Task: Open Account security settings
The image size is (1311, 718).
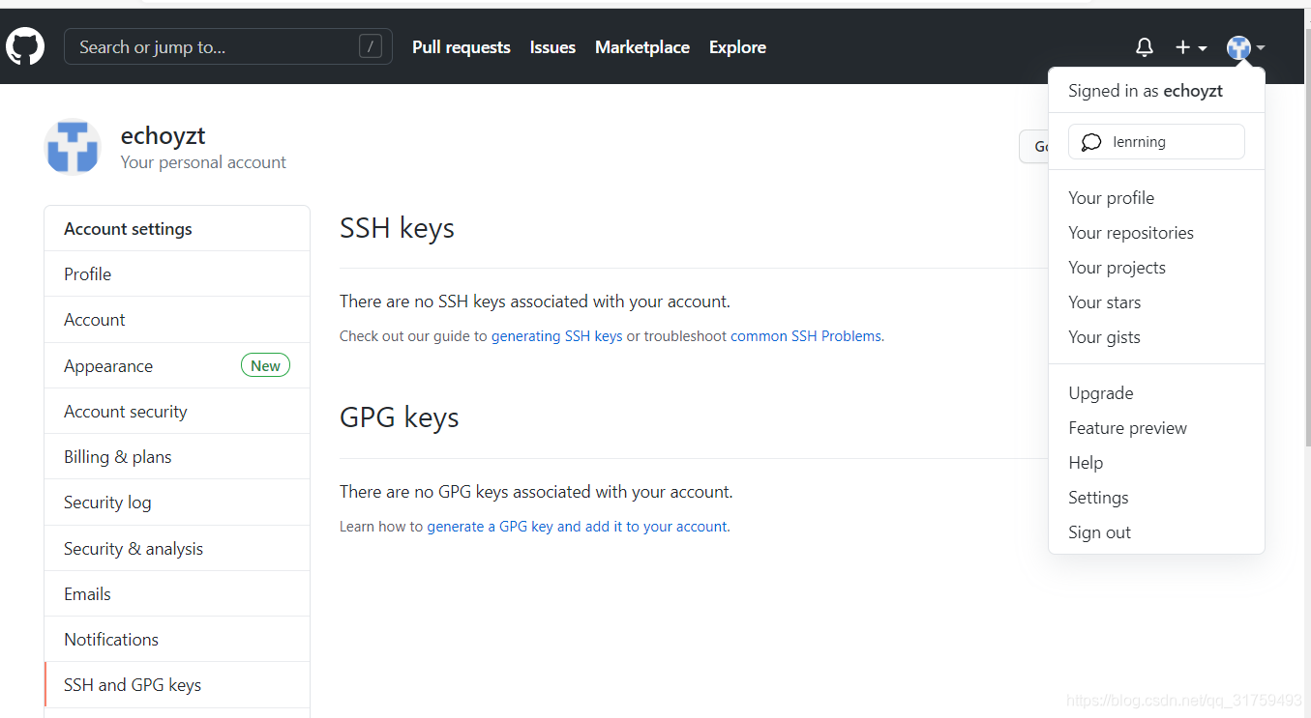Action: 177,411
